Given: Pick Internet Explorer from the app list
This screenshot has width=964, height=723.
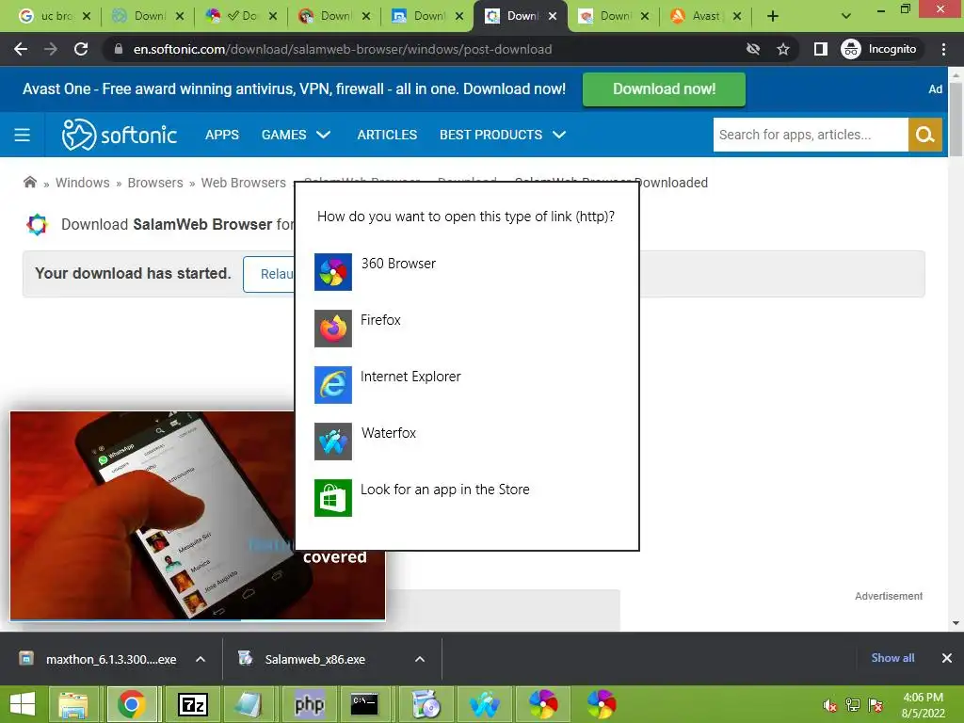Looking at the screenshot, I should pos(466,384).
